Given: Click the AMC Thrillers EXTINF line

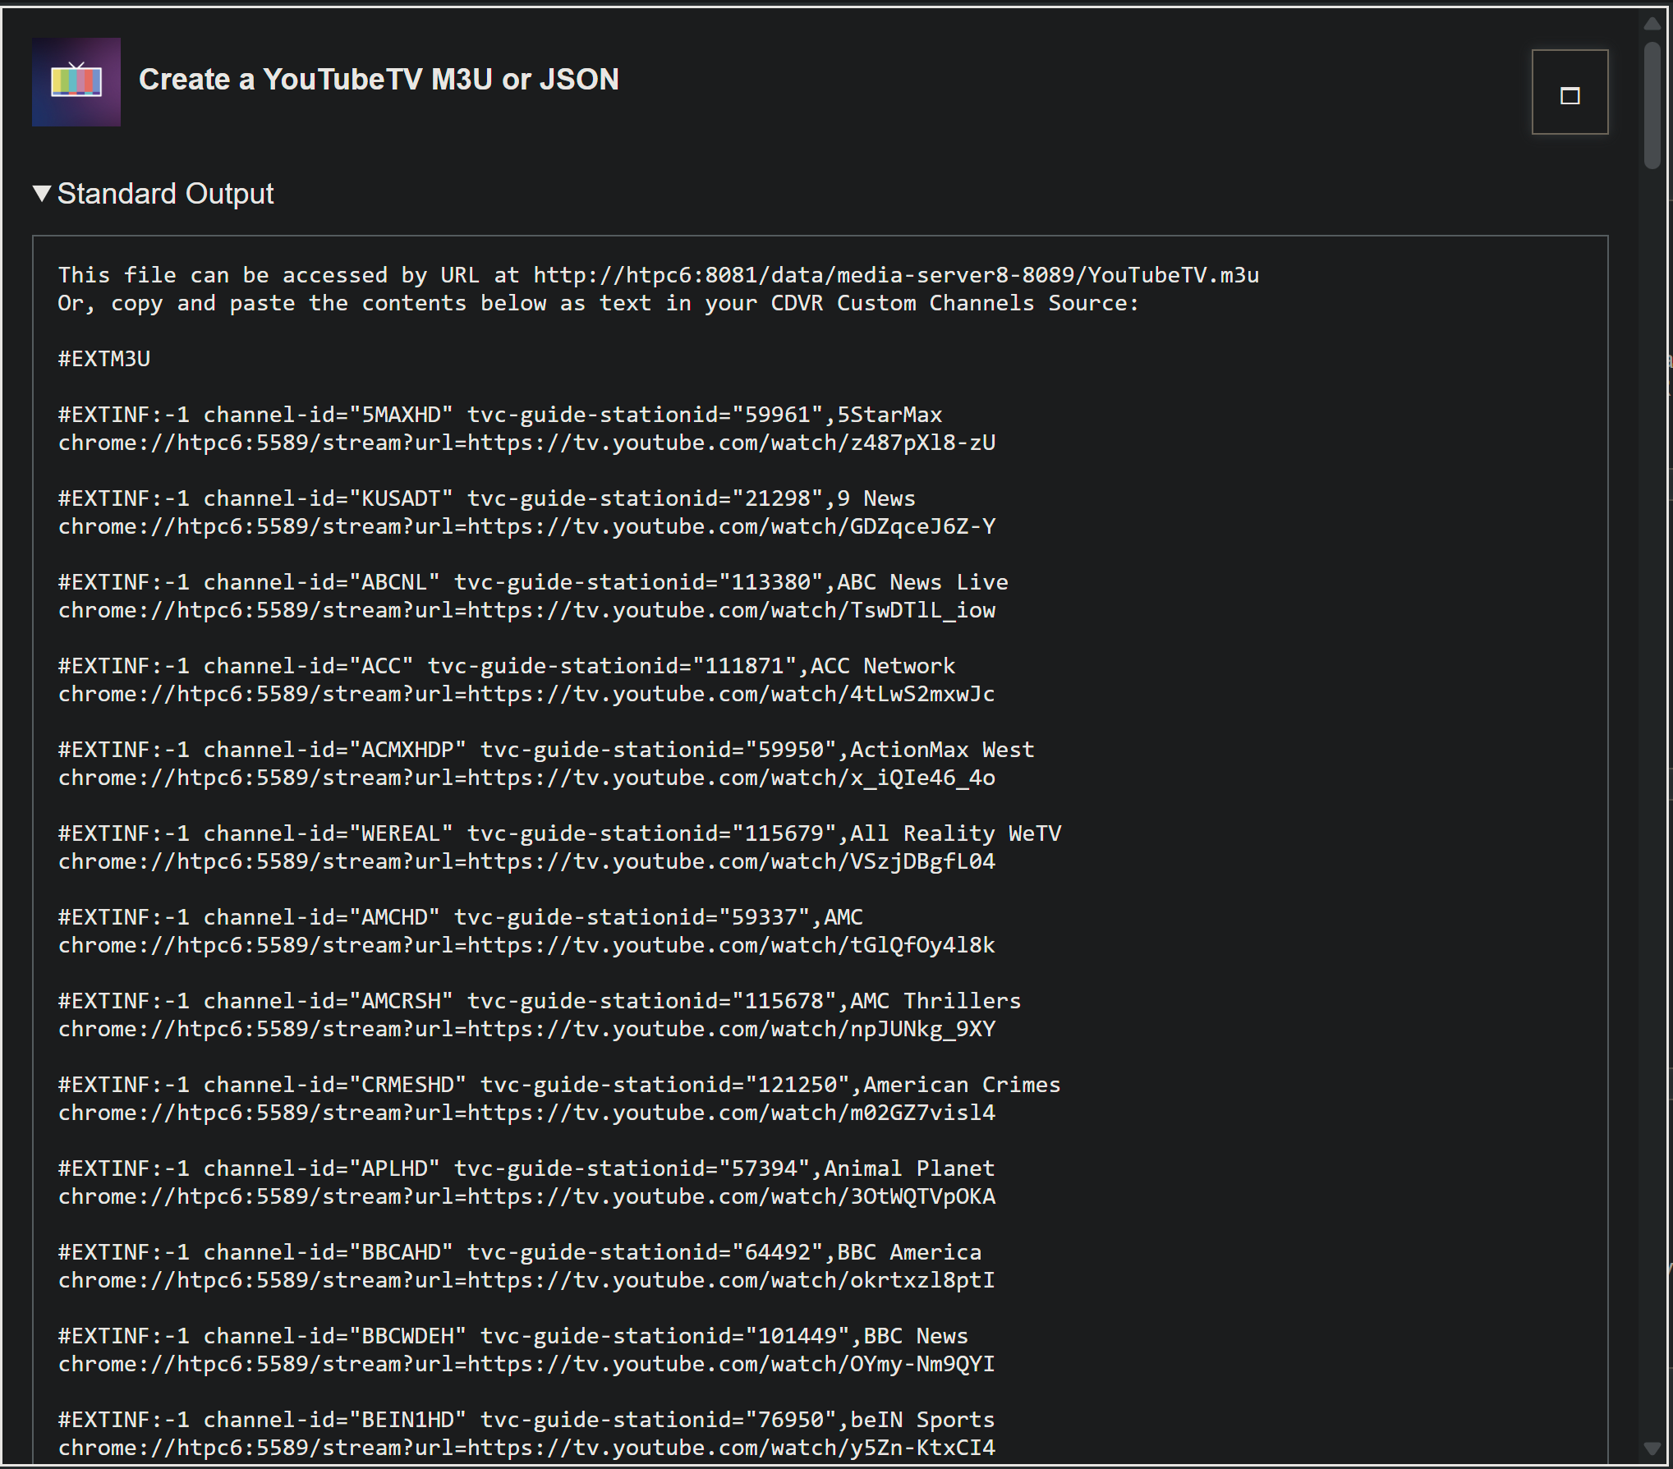Looking at the screenshot, I should (x=539, y=1001).
